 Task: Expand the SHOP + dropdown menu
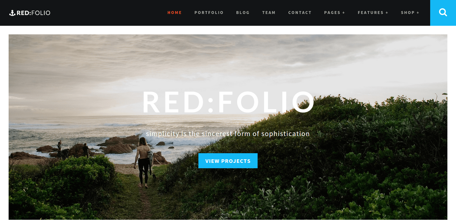tap(410, 13)
